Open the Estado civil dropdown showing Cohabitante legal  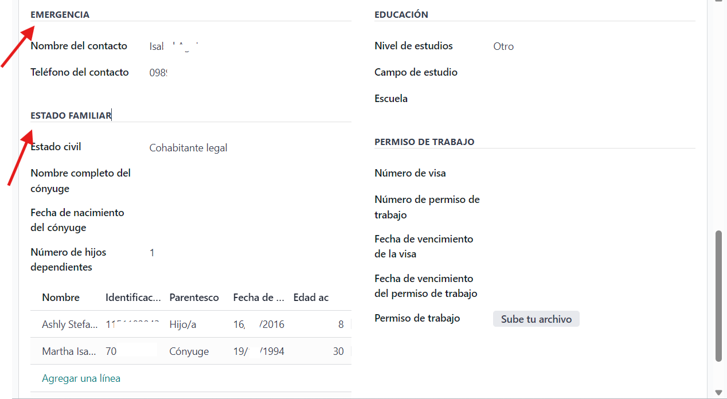[x=247, y=148]
